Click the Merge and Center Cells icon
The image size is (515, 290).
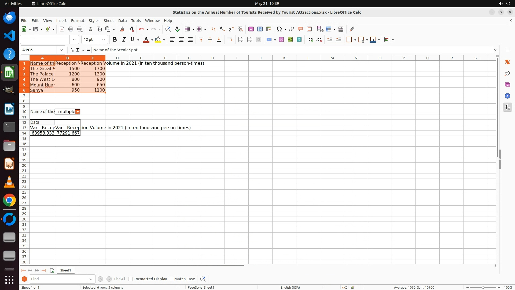click(241, 39)
